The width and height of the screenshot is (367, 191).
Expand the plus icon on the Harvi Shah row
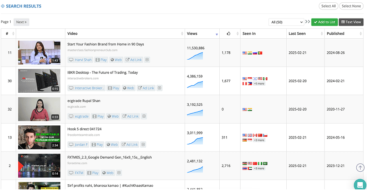click(147, 60)
